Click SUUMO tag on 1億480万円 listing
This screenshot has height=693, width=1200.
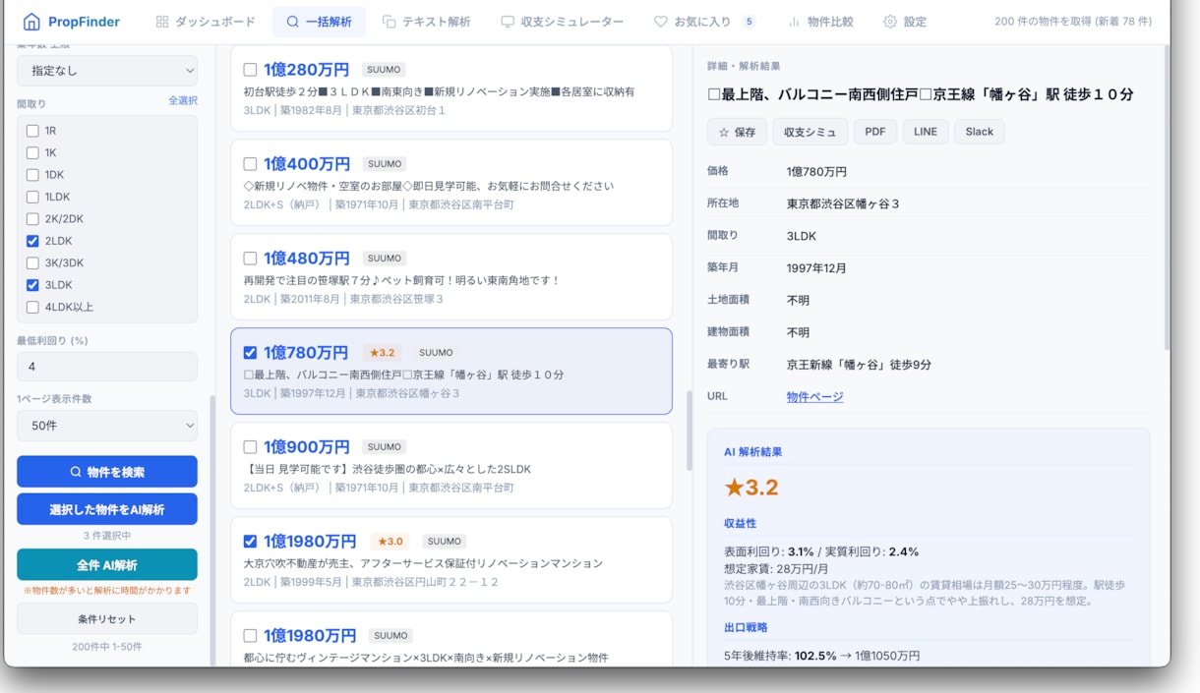pyautogui.click(x=384, y=259)
